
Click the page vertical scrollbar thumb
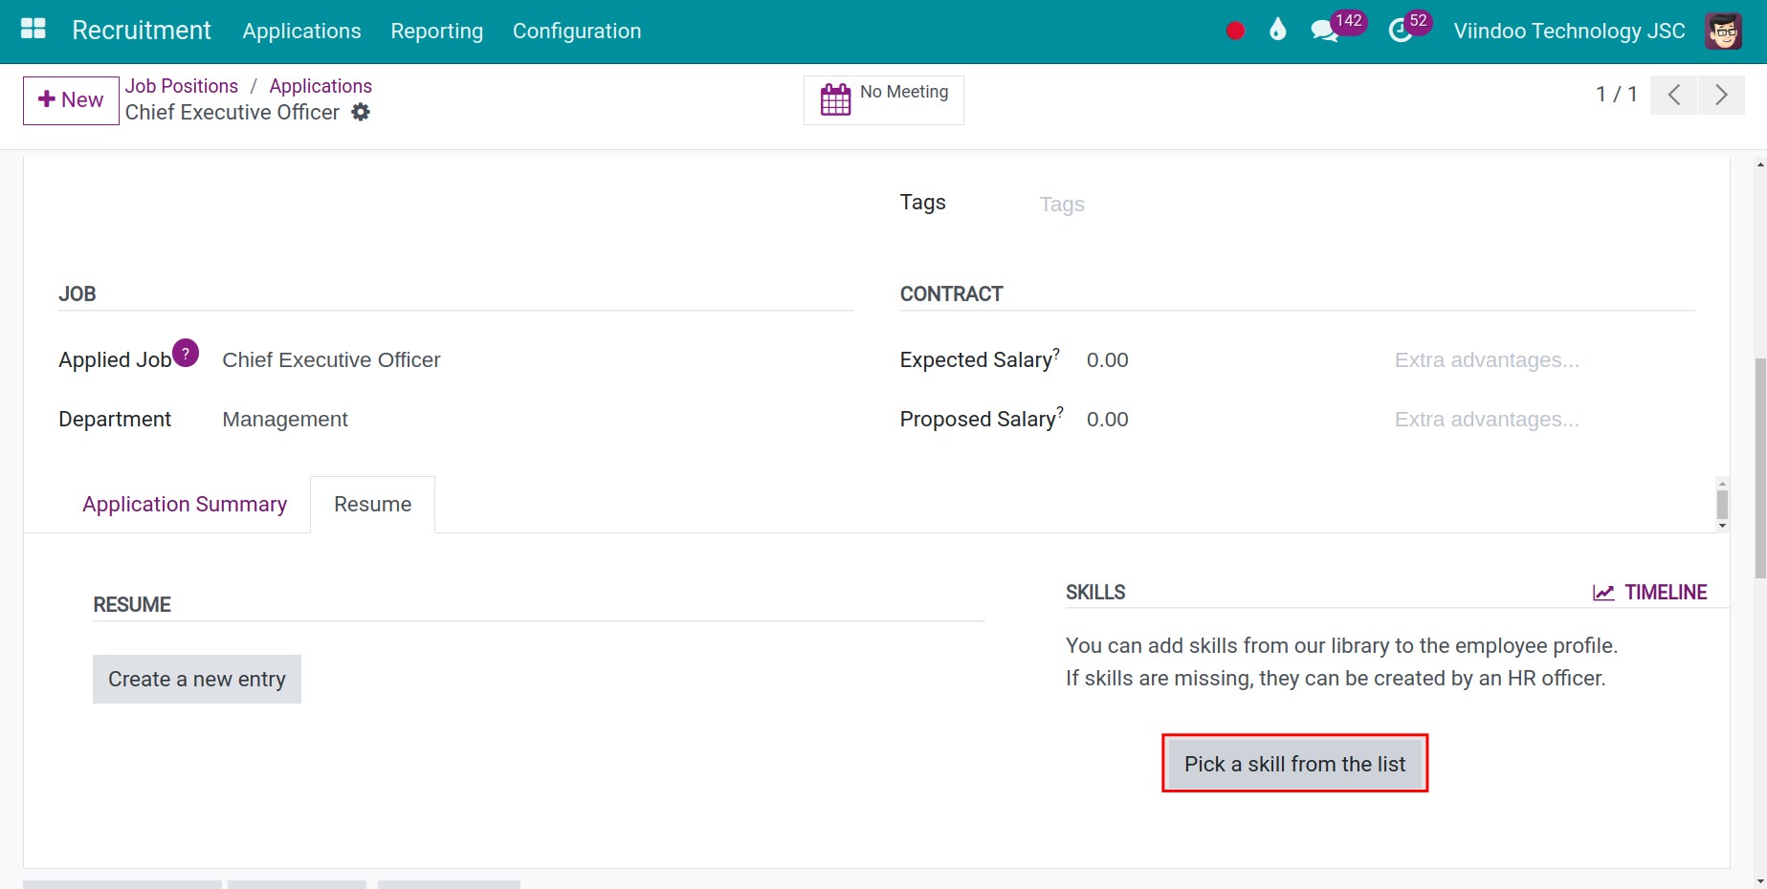pyautogui.click(x=1760, y=468)
